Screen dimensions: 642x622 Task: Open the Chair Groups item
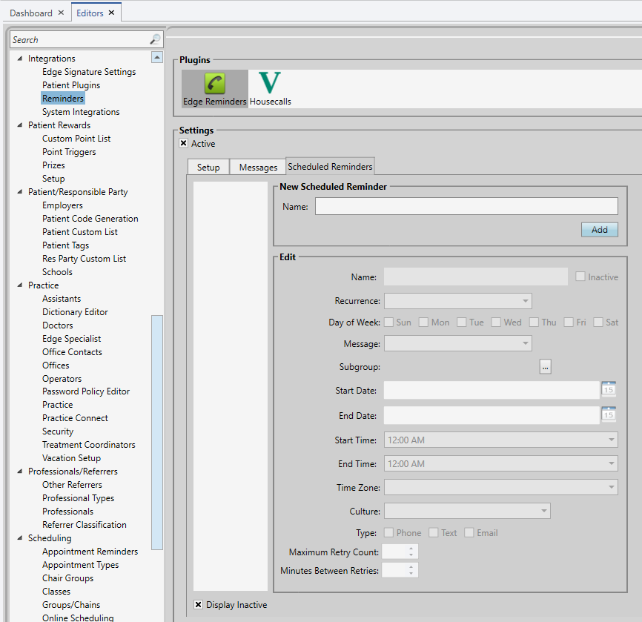[68, 578]
